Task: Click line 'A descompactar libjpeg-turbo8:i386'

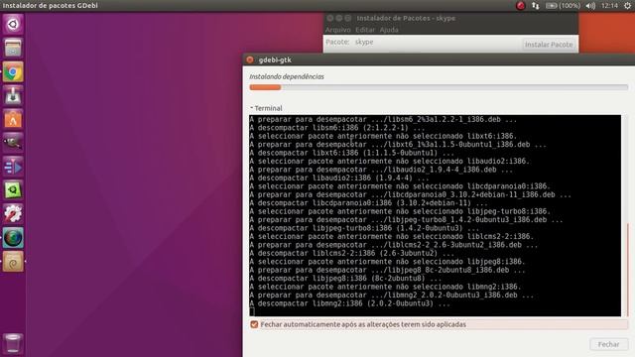Action: click(x=364, y=228)
